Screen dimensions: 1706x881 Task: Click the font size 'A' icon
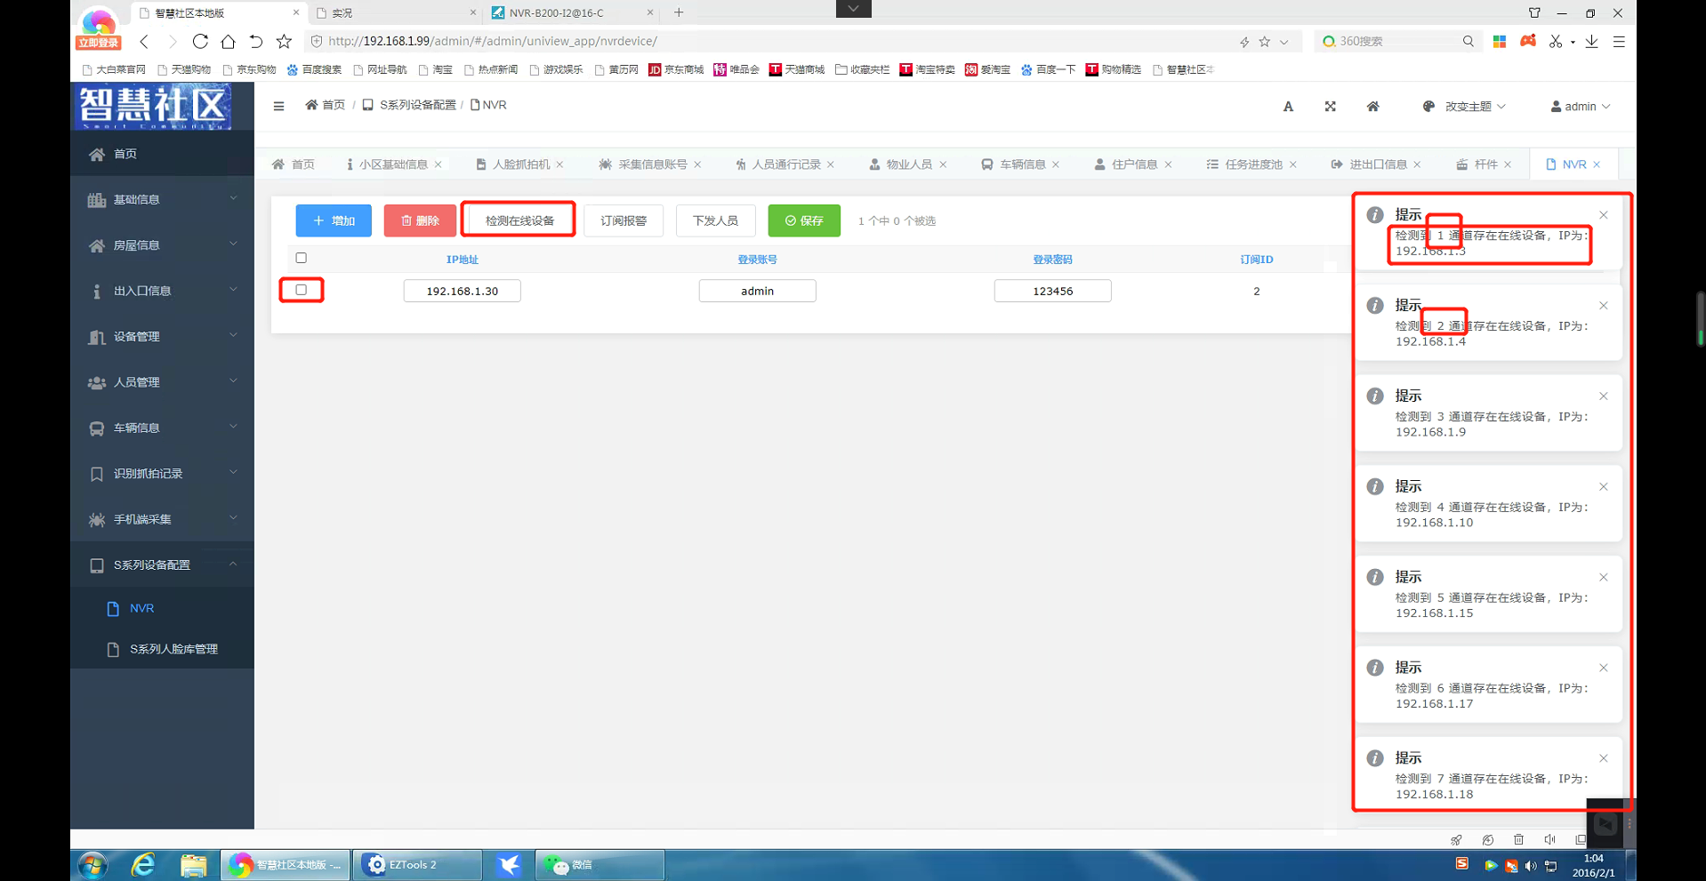coord(1287,107)
